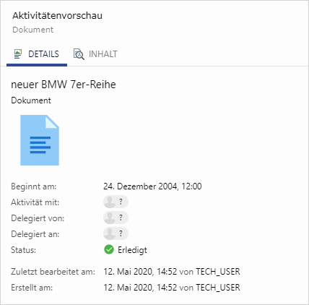Click the avatar chip next to Aktivität mit
The width and height of the screenshot is (309, 305).
116,202
